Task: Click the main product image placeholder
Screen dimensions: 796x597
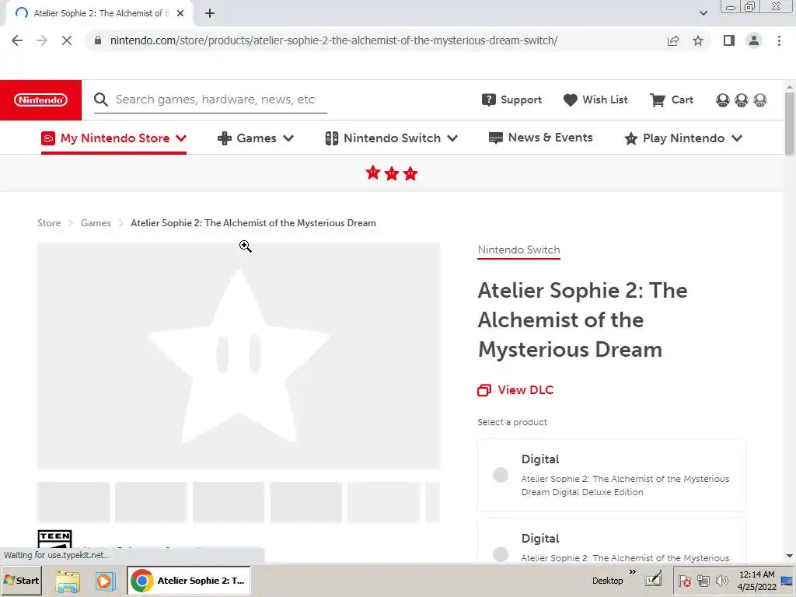Action: (239, 356)
